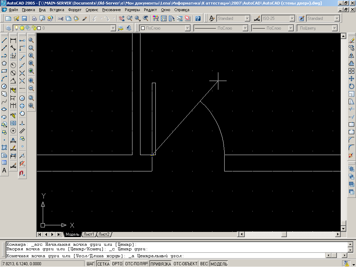Select the Mirror tool
This screenshot has height=267, width=356.
351,56
